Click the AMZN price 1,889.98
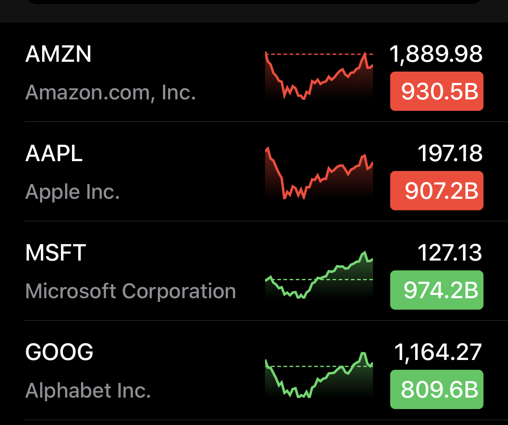 436,54
